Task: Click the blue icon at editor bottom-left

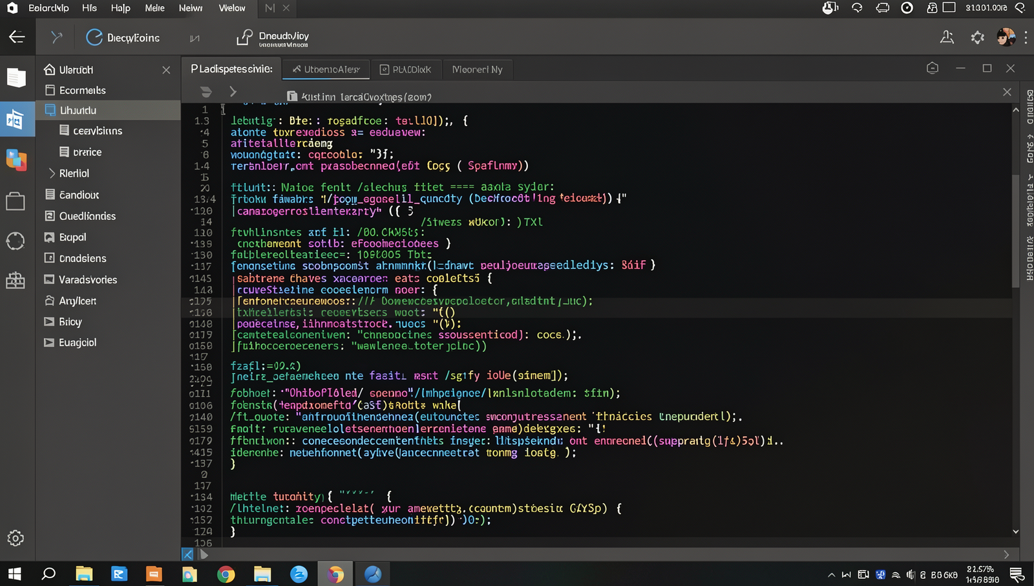Action: 187,554
